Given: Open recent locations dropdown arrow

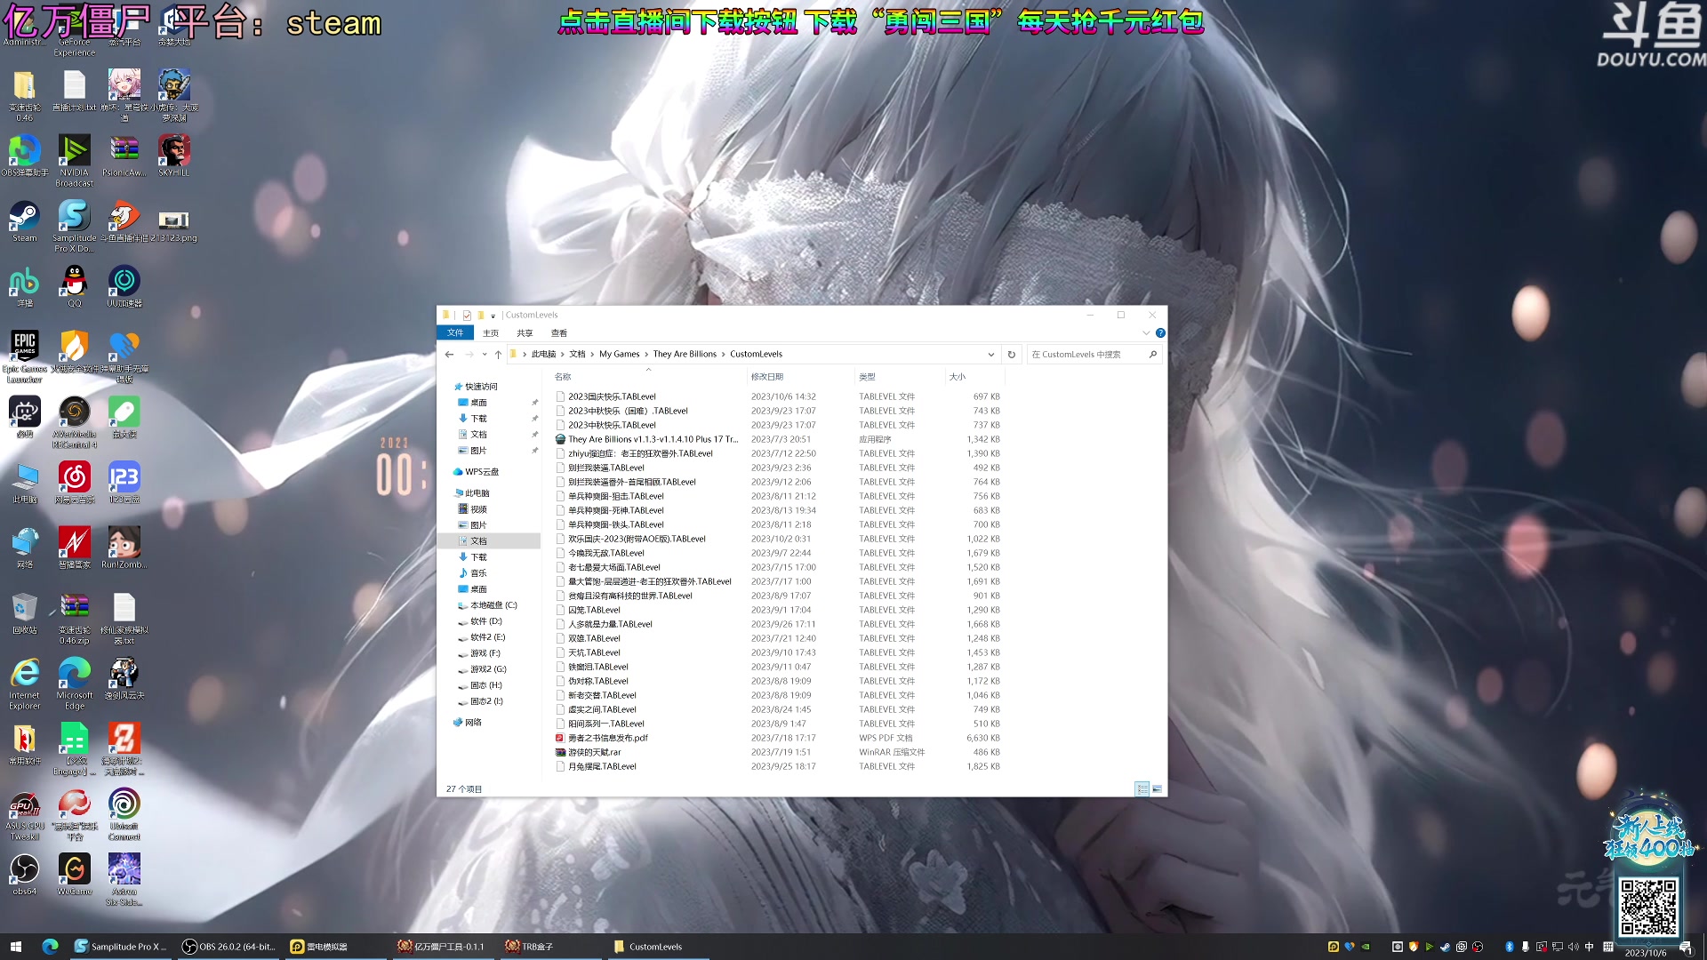Looking at the screenshot, I should click(x=485, y=354).
